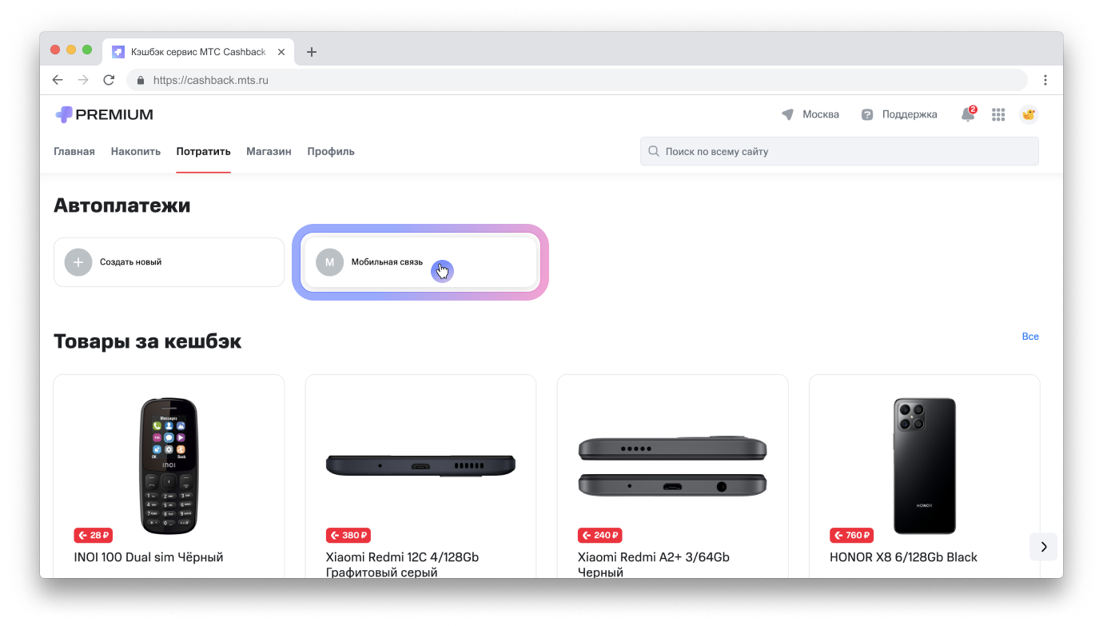The width and height of the screenshot is (1103, 626).
Task: Close the Кэшбэк сервис МТС tab
Action: pyautogui.click(x=281, y=52)
